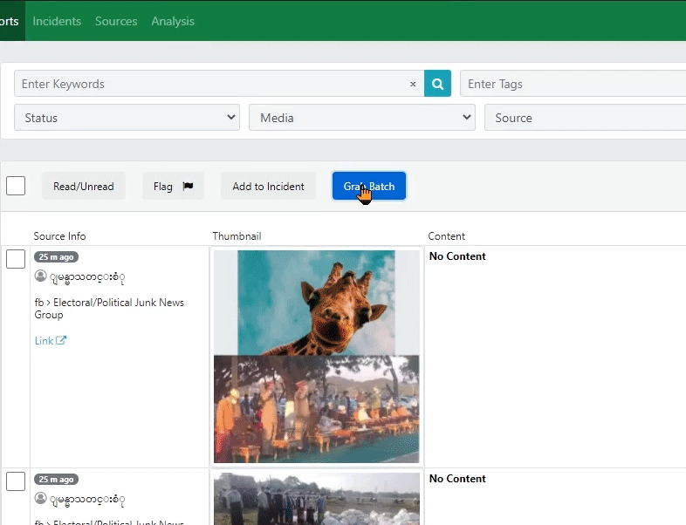Image resolution: width=686 pixels, height=525 pixels.
Task: Click the Add to Incident button
Action: point(268,187)
